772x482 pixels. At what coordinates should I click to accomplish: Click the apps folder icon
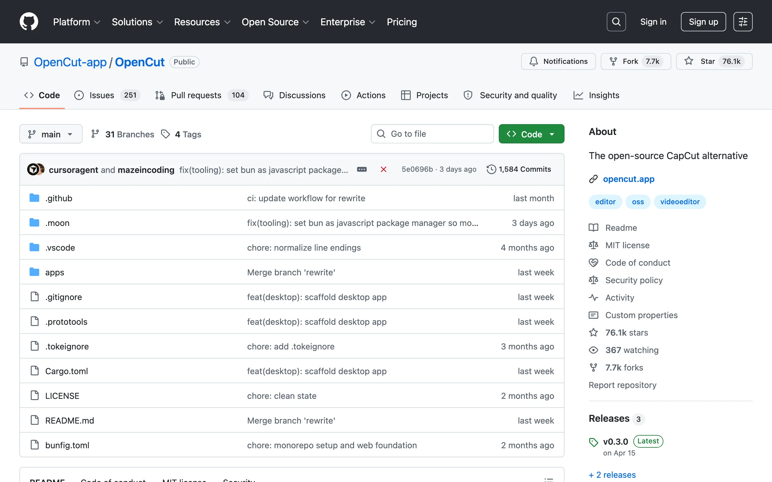pyautogui.click(x=34, y=272)
